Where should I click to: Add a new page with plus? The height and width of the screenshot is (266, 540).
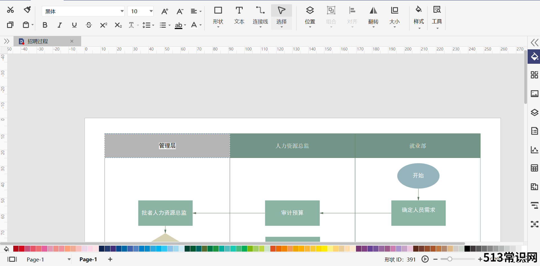(x=110, y=259)
